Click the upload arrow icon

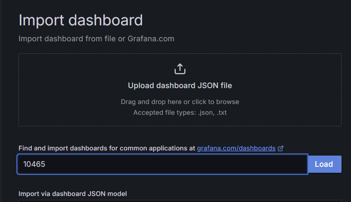[x=180, y=69]
